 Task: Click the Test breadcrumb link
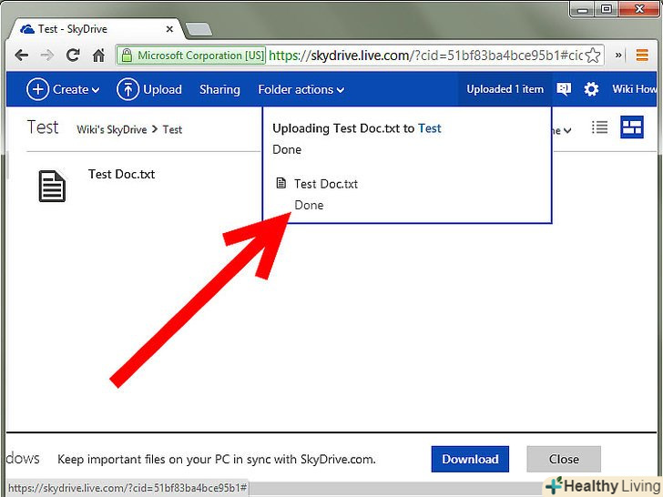(172, 129)
